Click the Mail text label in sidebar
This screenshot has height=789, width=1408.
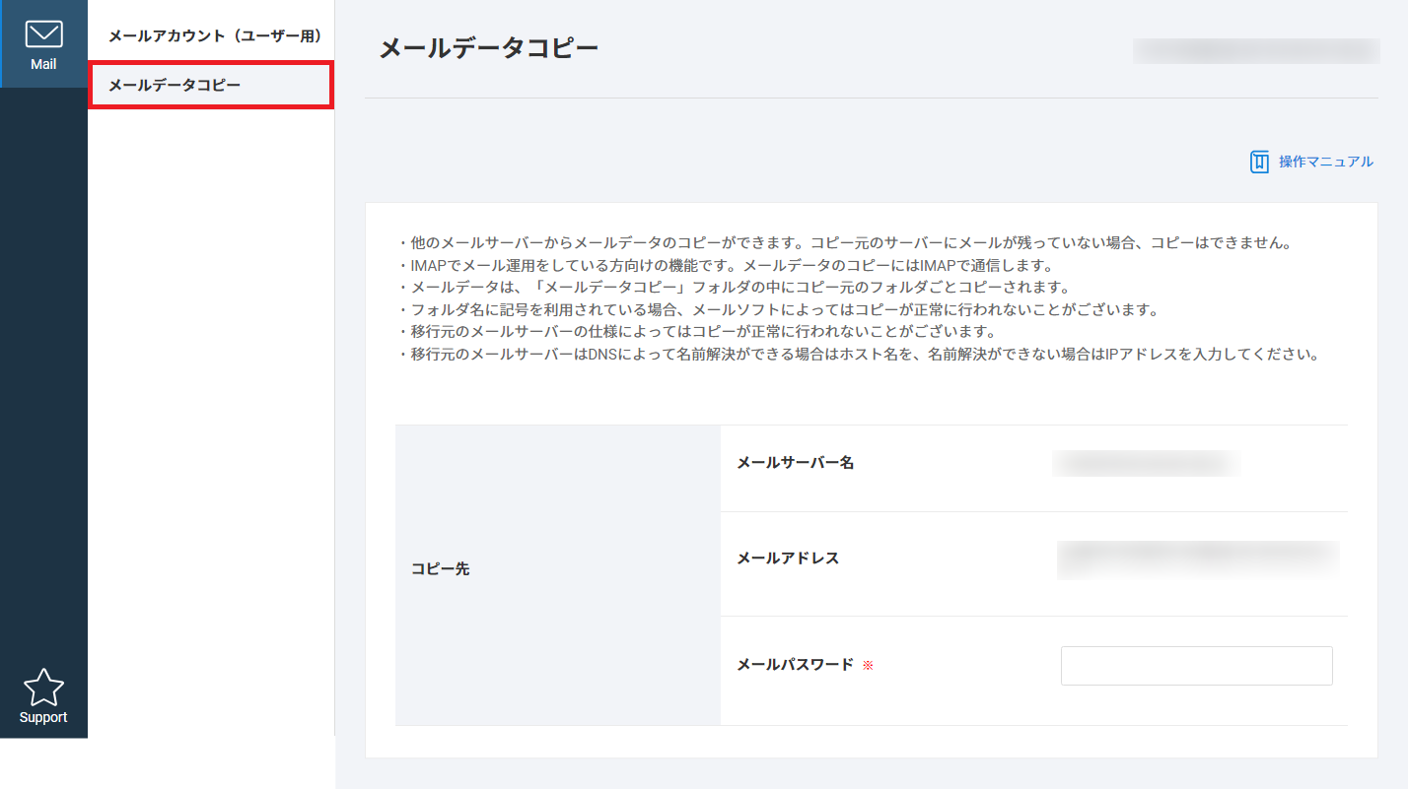pos(43,65)
